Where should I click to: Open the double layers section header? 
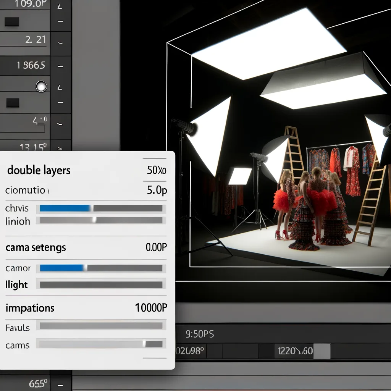coord(39,170)
